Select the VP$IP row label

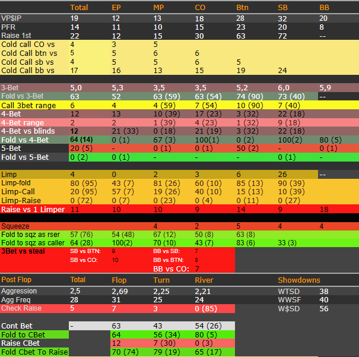11,18
